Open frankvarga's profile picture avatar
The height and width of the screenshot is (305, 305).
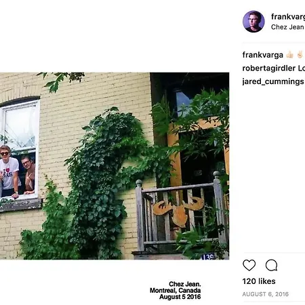pyautogui.click(x=253, y=22)
